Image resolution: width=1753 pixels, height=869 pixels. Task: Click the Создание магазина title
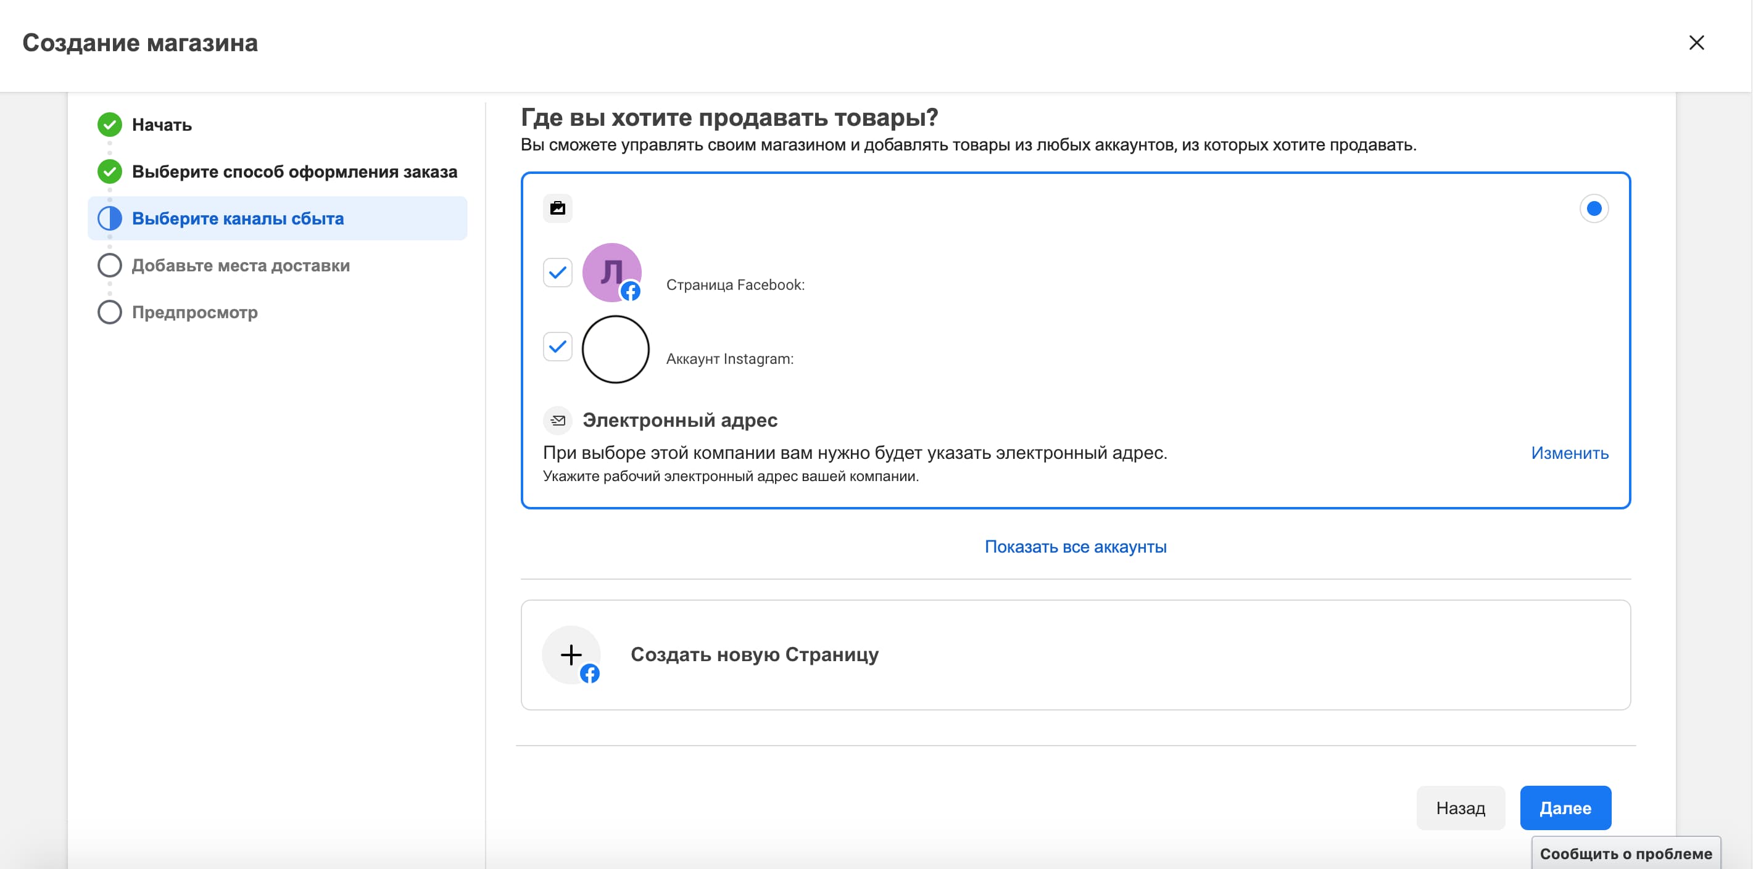pos(140,43)
